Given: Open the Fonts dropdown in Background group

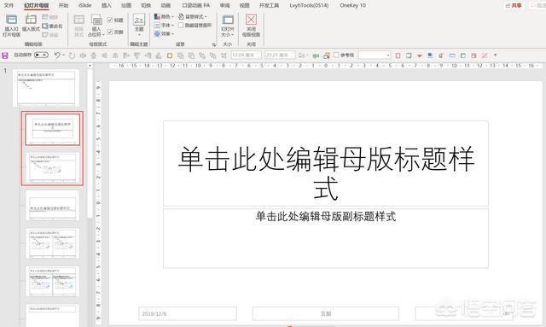Looking at the screenshot, I should (x=164, y=25).
